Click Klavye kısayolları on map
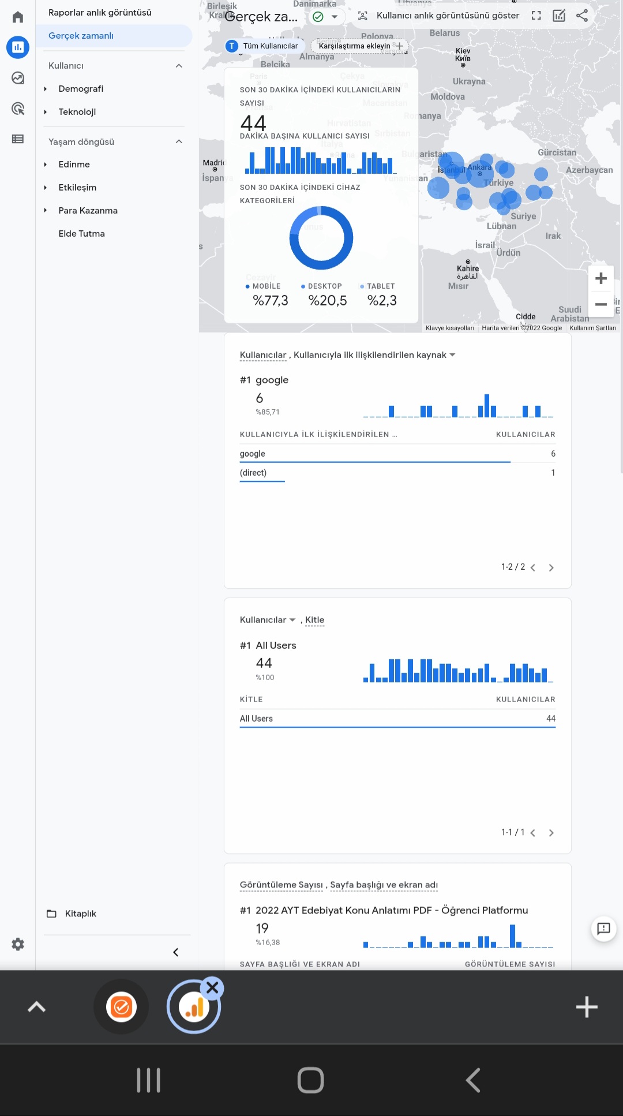 (450, 328)
